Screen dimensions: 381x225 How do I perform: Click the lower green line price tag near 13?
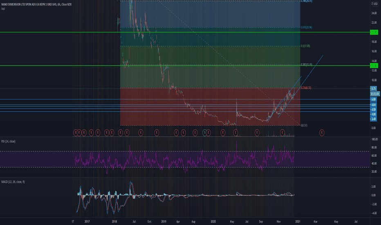[x=374, y=65]
